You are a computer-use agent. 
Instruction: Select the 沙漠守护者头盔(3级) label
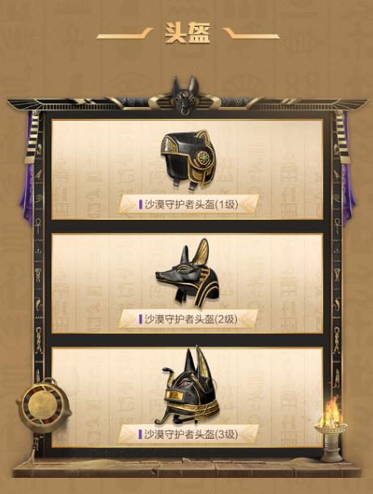(192, 435)
